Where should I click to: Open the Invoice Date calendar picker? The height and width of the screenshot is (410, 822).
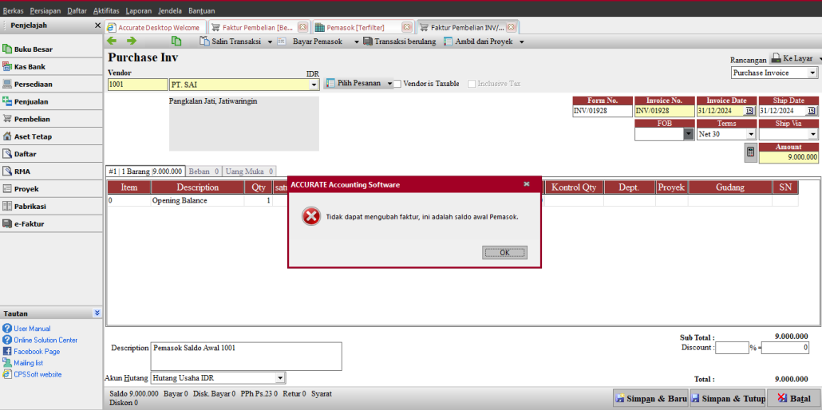point(749,112)
